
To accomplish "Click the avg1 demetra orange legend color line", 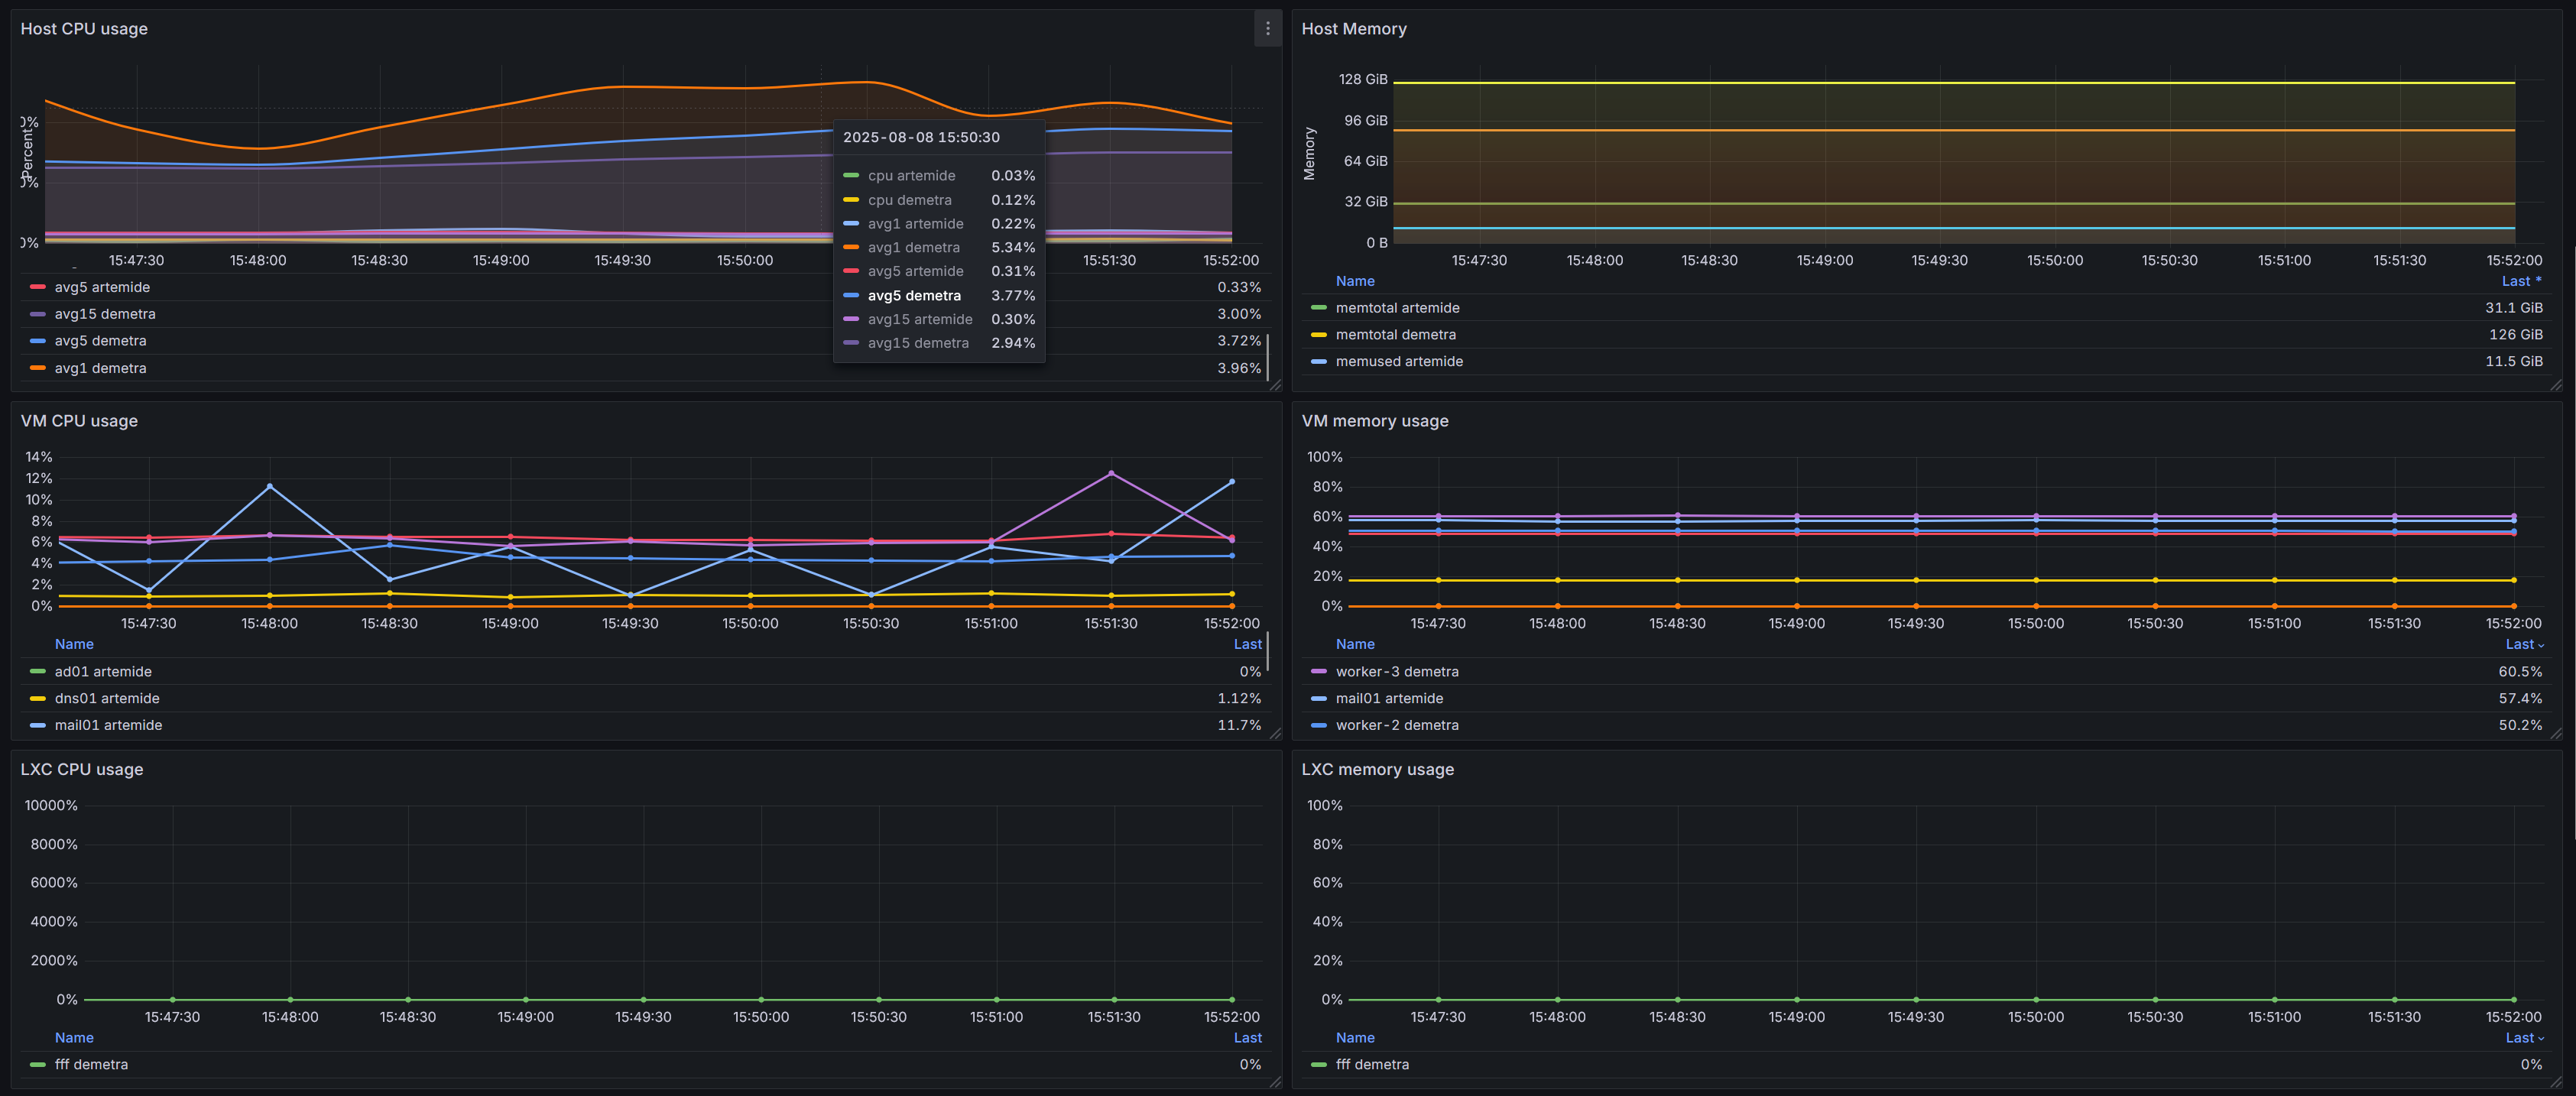I will 38,368.
